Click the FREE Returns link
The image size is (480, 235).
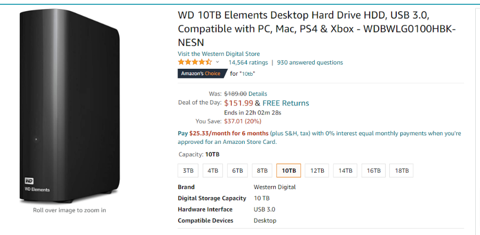(286, 103)
